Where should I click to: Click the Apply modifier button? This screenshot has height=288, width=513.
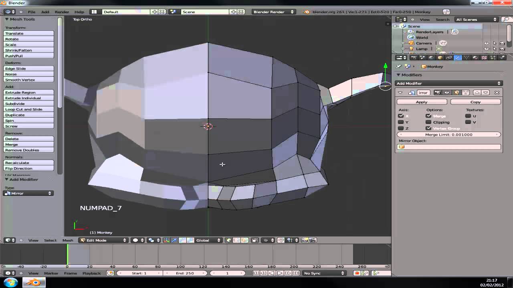point(422,102)
